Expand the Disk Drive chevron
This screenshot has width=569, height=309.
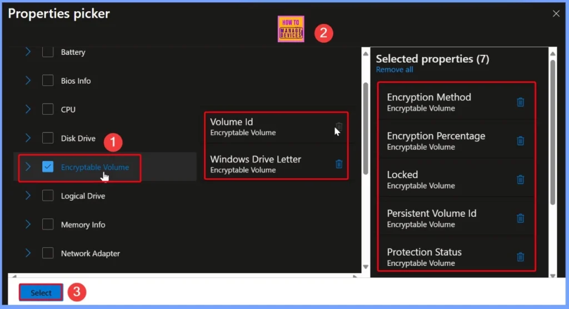(28, 138)
